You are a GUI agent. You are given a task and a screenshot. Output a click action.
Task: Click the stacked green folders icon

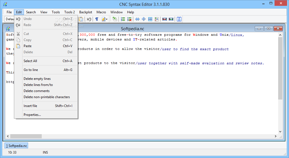click(x=115, y=19)
